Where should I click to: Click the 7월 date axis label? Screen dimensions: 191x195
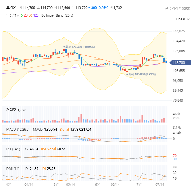tap(139, 184)
